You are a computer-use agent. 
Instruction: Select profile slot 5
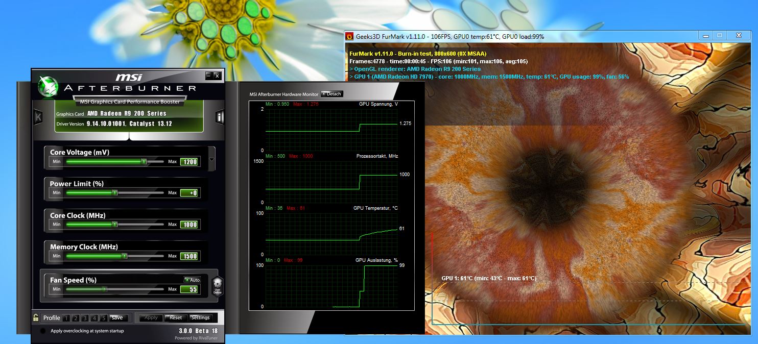pos(104,318)
